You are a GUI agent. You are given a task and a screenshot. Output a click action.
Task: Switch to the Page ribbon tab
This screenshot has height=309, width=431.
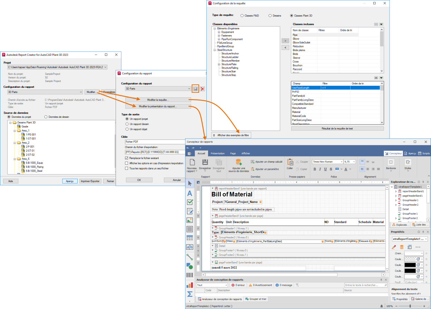coord(233,153)
